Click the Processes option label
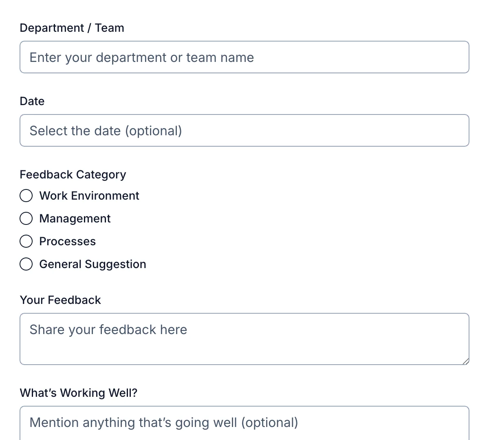 (x=67, y=241)
